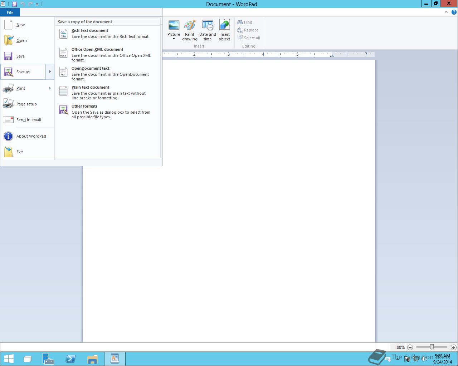Click the Replace button in Editing group

[248, 30]
